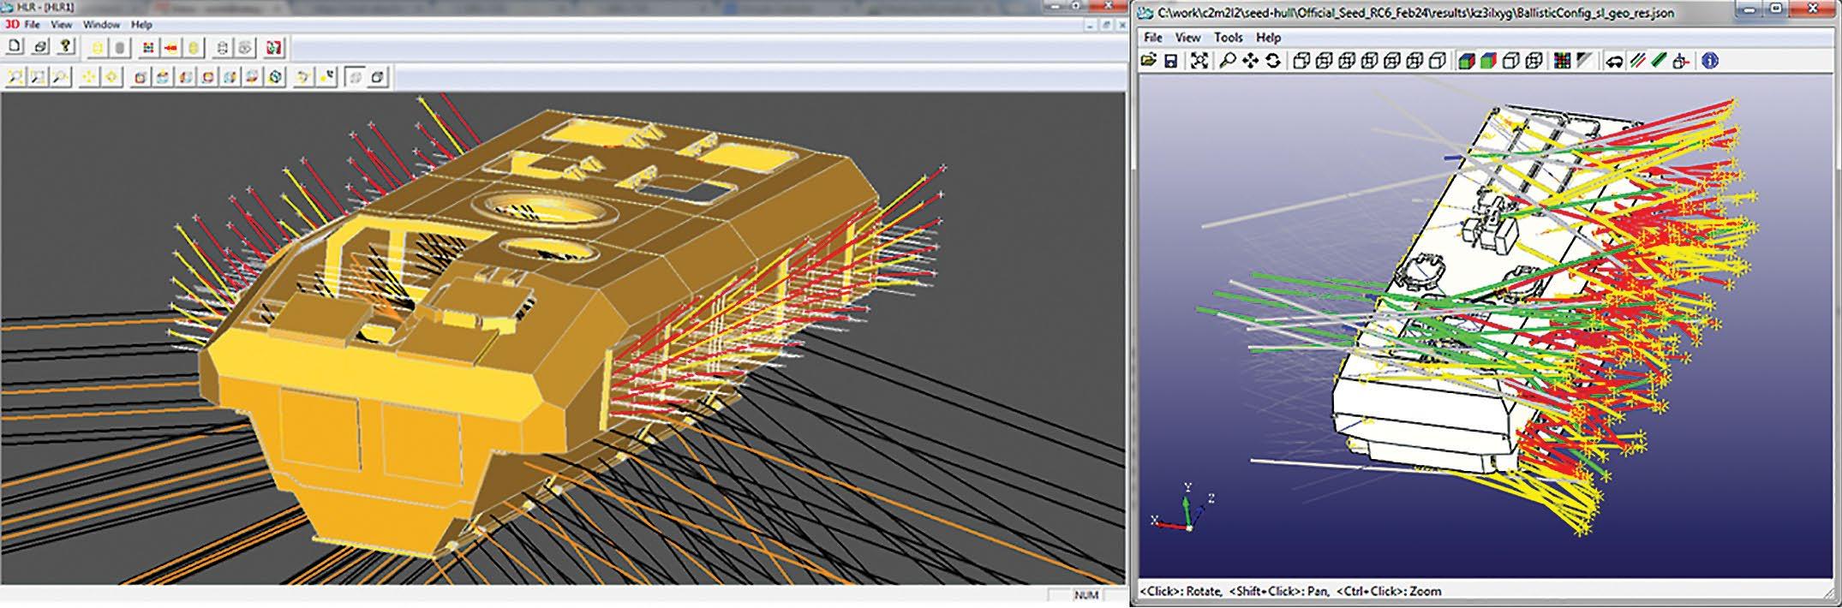Open the View menu in HLR window

[x=61, y=25]
